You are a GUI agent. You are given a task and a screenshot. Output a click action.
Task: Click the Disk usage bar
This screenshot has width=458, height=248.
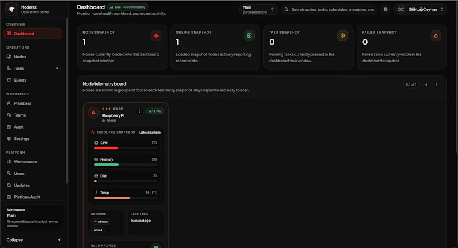(126, 181)
